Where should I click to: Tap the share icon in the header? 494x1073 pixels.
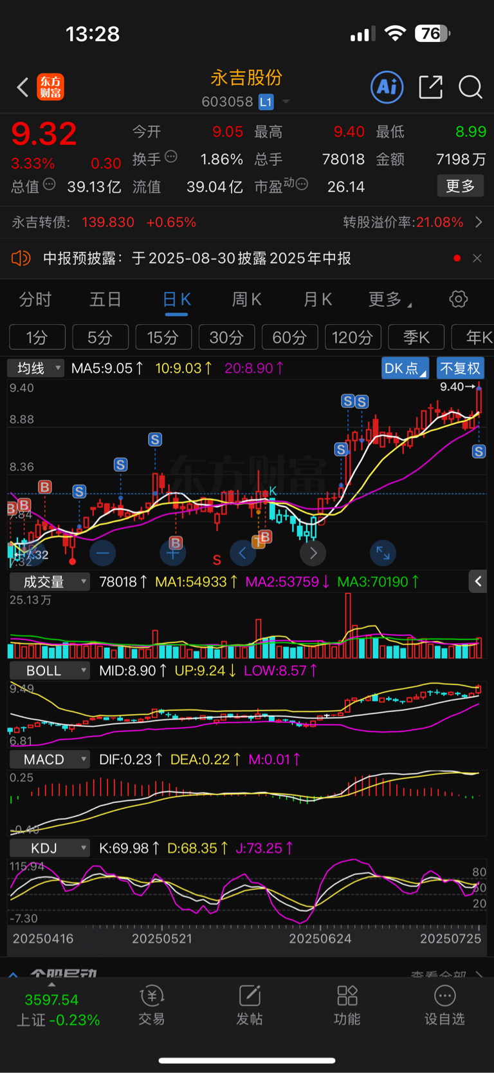pos(430,87)
